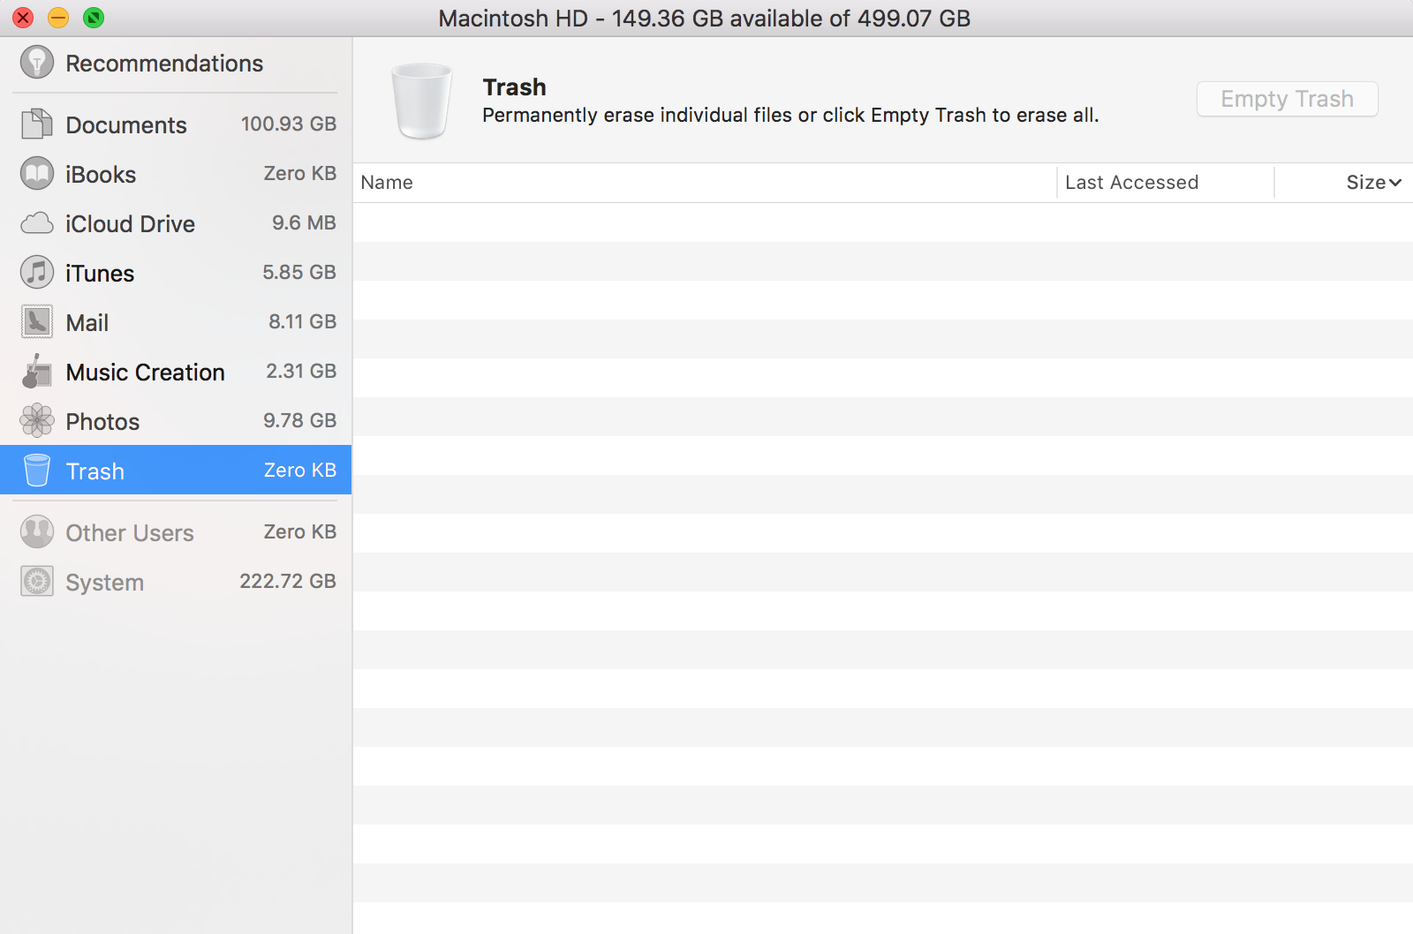Click the iTunes size 5.85 GB
This screenshot has height=934, width=1413.
click(299, 272)
